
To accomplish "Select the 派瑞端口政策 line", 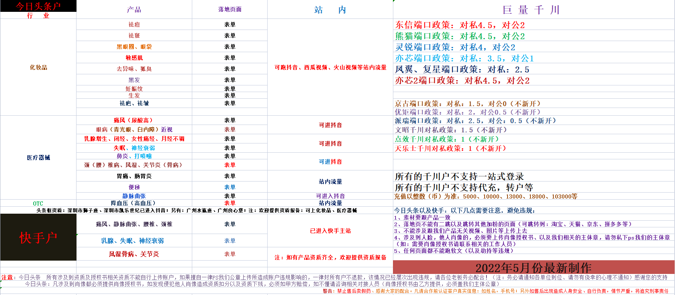I will [x=475, y=121].
